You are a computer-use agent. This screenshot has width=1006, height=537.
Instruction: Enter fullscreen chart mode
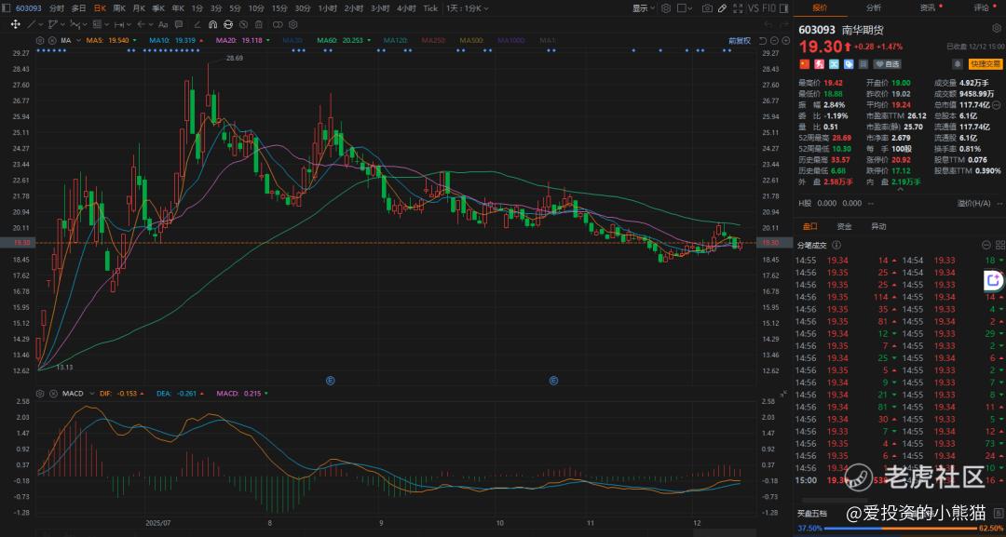(x=738, y=8)
